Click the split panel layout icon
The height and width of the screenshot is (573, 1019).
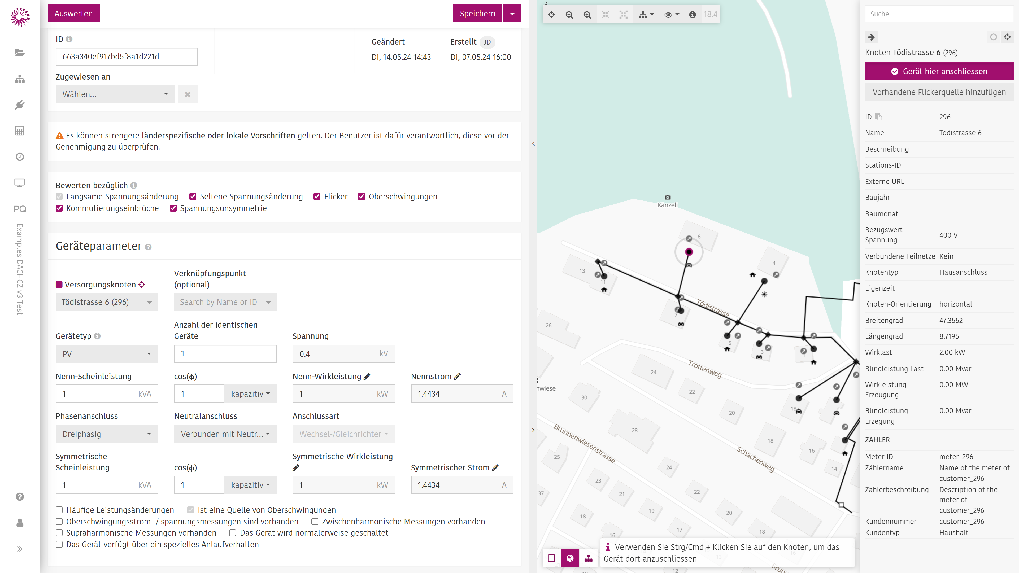(x=551, y=558)
